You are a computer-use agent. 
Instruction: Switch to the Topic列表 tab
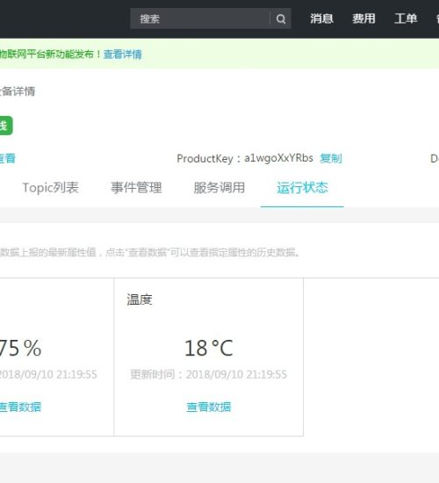[x=51, y=188]
